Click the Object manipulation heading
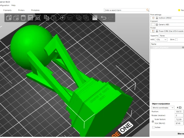This screenshot has height=138, width=184. [161, 104]
